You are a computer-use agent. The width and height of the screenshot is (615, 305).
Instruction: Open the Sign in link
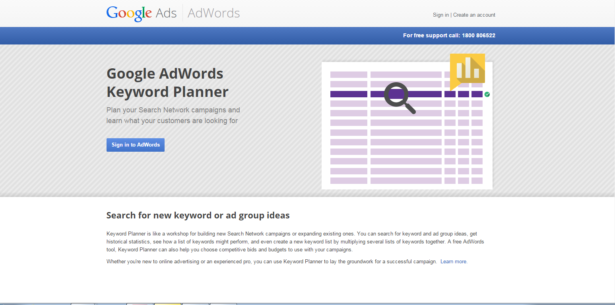pos(440,15)
